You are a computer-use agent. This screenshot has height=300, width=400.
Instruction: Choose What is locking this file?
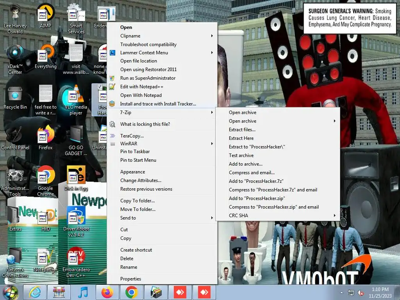click(x=162, y=124)
